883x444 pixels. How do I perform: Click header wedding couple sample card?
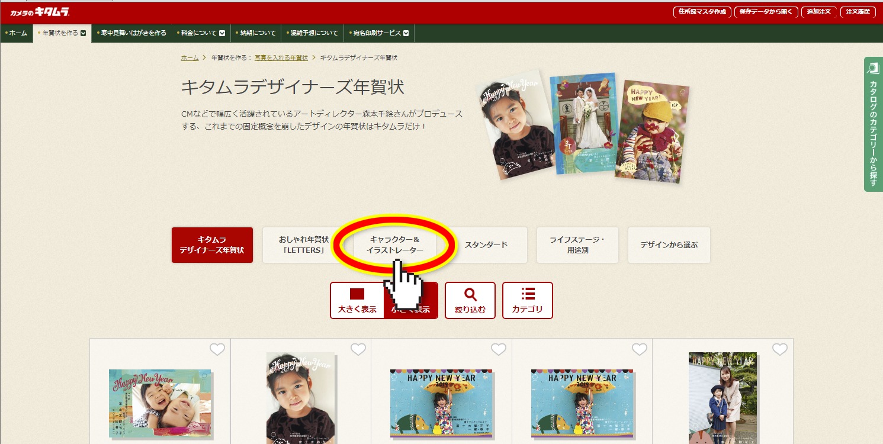click(x=585, y=123)
